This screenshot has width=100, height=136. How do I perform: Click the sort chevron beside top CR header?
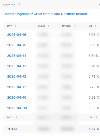pyautogui.click(x=96, y=26)
